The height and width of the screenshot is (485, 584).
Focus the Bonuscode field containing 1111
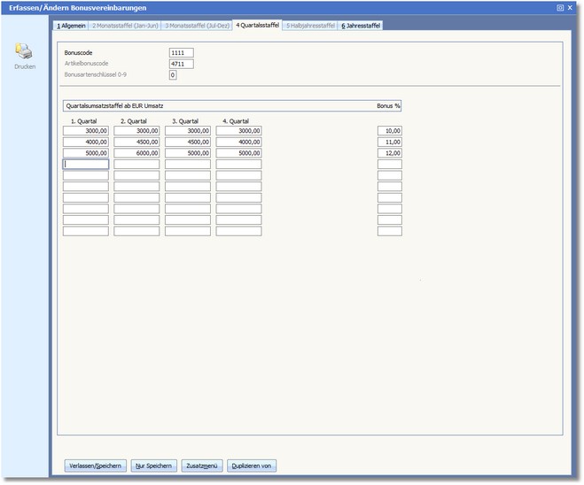[181, 53]
